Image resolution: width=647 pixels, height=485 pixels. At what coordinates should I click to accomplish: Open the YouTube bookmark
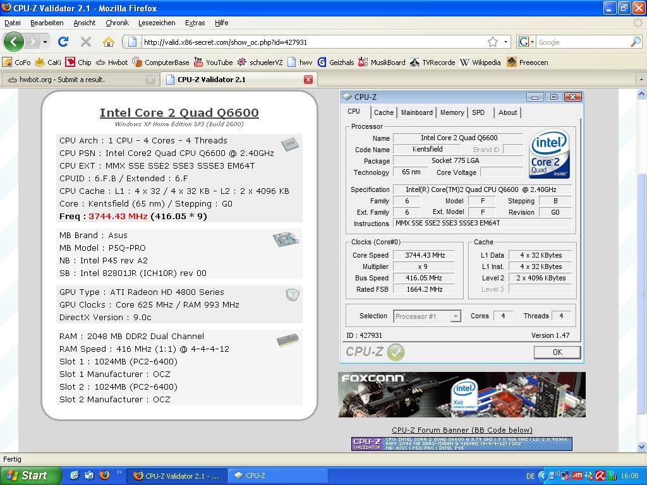click(214, 63)
